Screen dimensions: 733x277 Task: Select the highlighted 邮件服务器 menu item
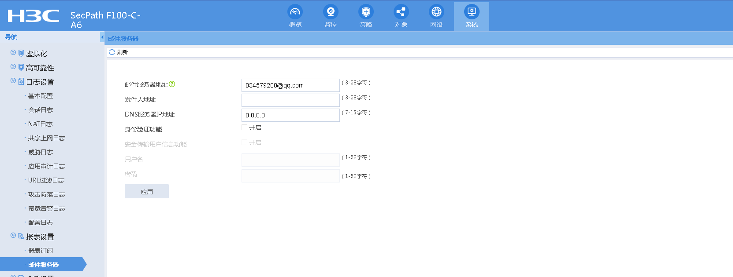[43, 265]
